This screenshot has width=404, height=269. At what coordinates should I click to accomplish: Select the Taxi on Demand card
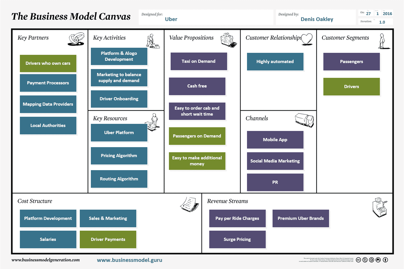199,61
